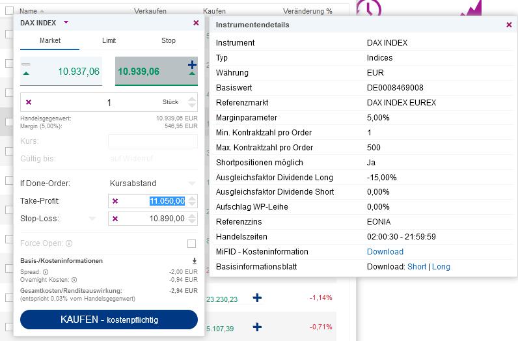
Task: Click the blue plus icon on buy price
Action: pos(192,65)
